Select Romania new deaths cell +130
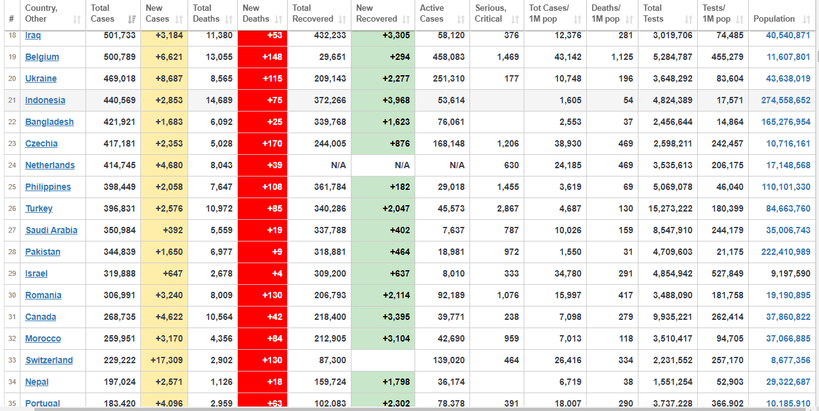819x411 pixels. pyautogui.click(x=262, y=295)
